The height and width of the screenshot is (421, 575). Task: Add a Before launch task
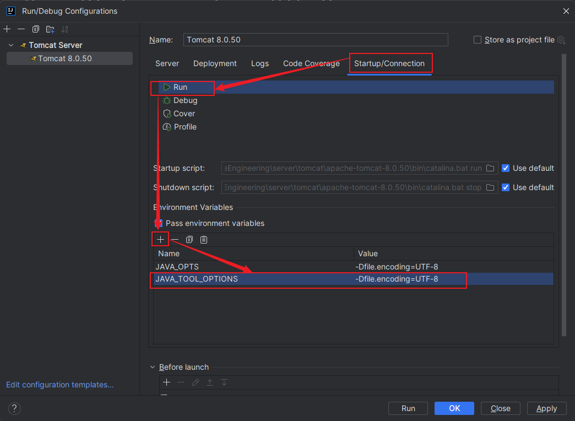click(166, 382)
